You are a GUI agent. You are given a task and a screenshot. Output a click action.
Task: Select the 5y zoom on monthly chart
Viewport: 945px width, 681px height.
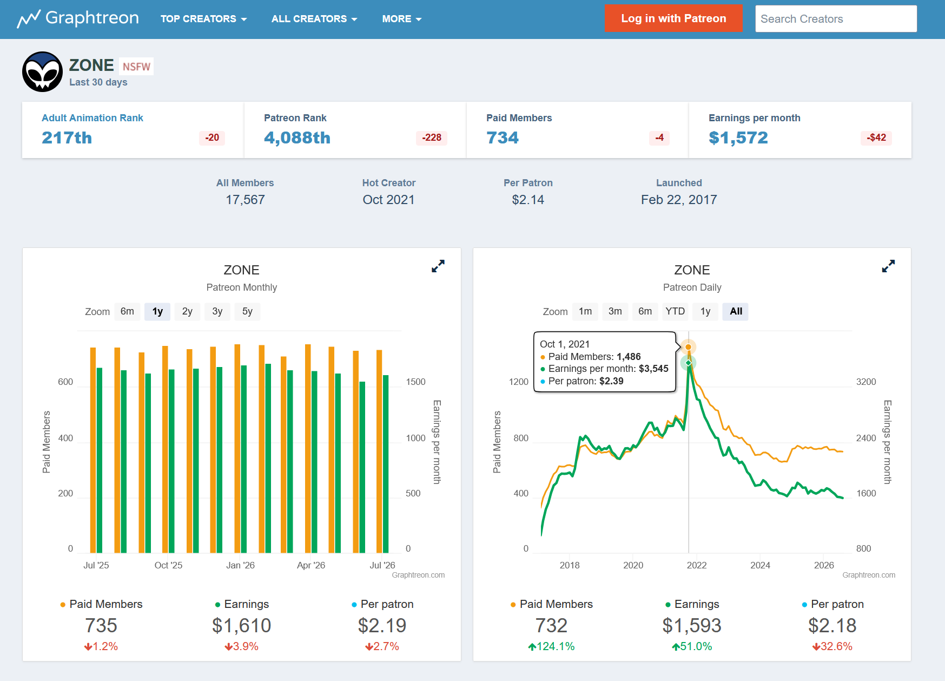click(247, 311)
